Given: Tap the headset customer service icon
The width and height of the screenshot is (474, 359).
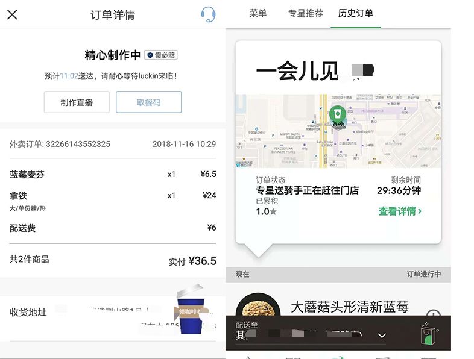Looking at the screenshot, I should 208,14.
